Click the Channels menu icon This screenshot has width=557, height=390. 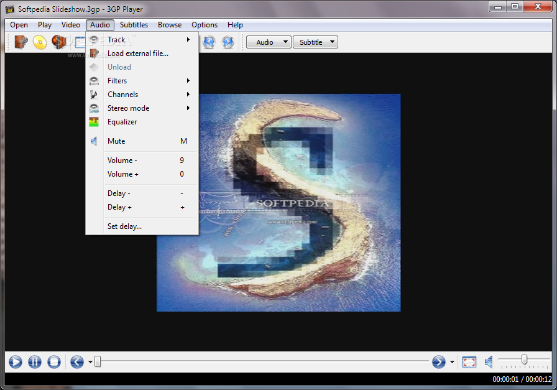pyautogui.click(x=93, y=95)
